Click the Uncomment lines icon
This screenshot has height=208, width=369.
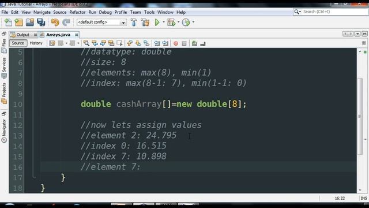[203, 44]
